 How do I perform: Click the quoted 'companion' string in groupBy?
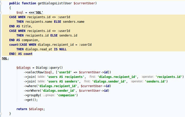pos(66,95)
